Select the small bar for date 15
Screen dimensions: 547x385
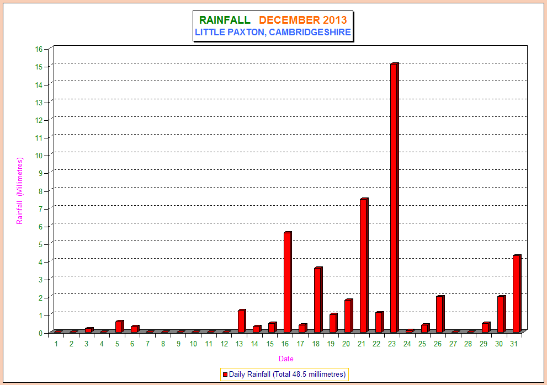pyautogui.click(x=272, y=327)
